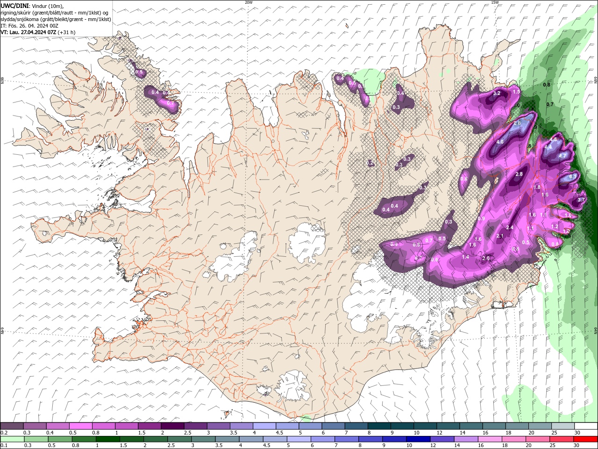The height and width of the screenshot is (449, 598).
Task: Click the UWC/DINI title text
Action: point(14,6)
